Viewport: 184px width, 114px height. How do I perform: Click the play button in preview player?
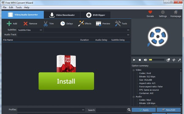134,60
